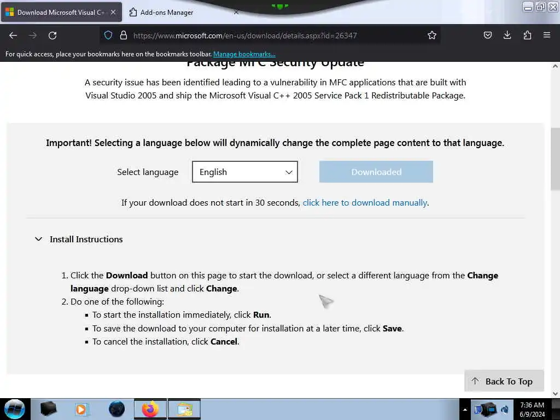Switch to the Add-ons Manager tab

point(166,13)
